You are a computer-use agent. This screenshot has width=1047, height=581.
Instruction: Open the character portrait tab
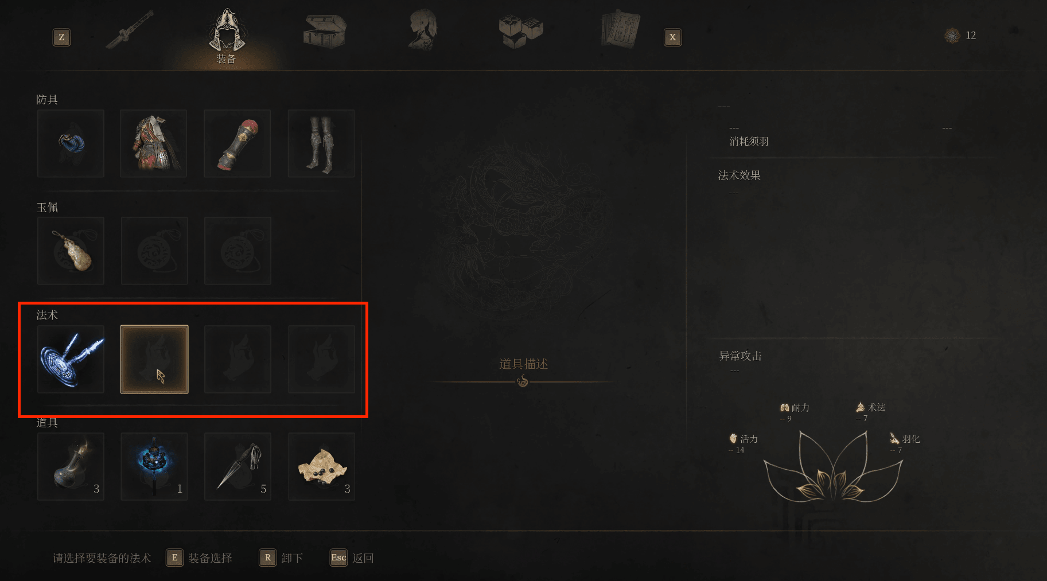tap(423, 29)
